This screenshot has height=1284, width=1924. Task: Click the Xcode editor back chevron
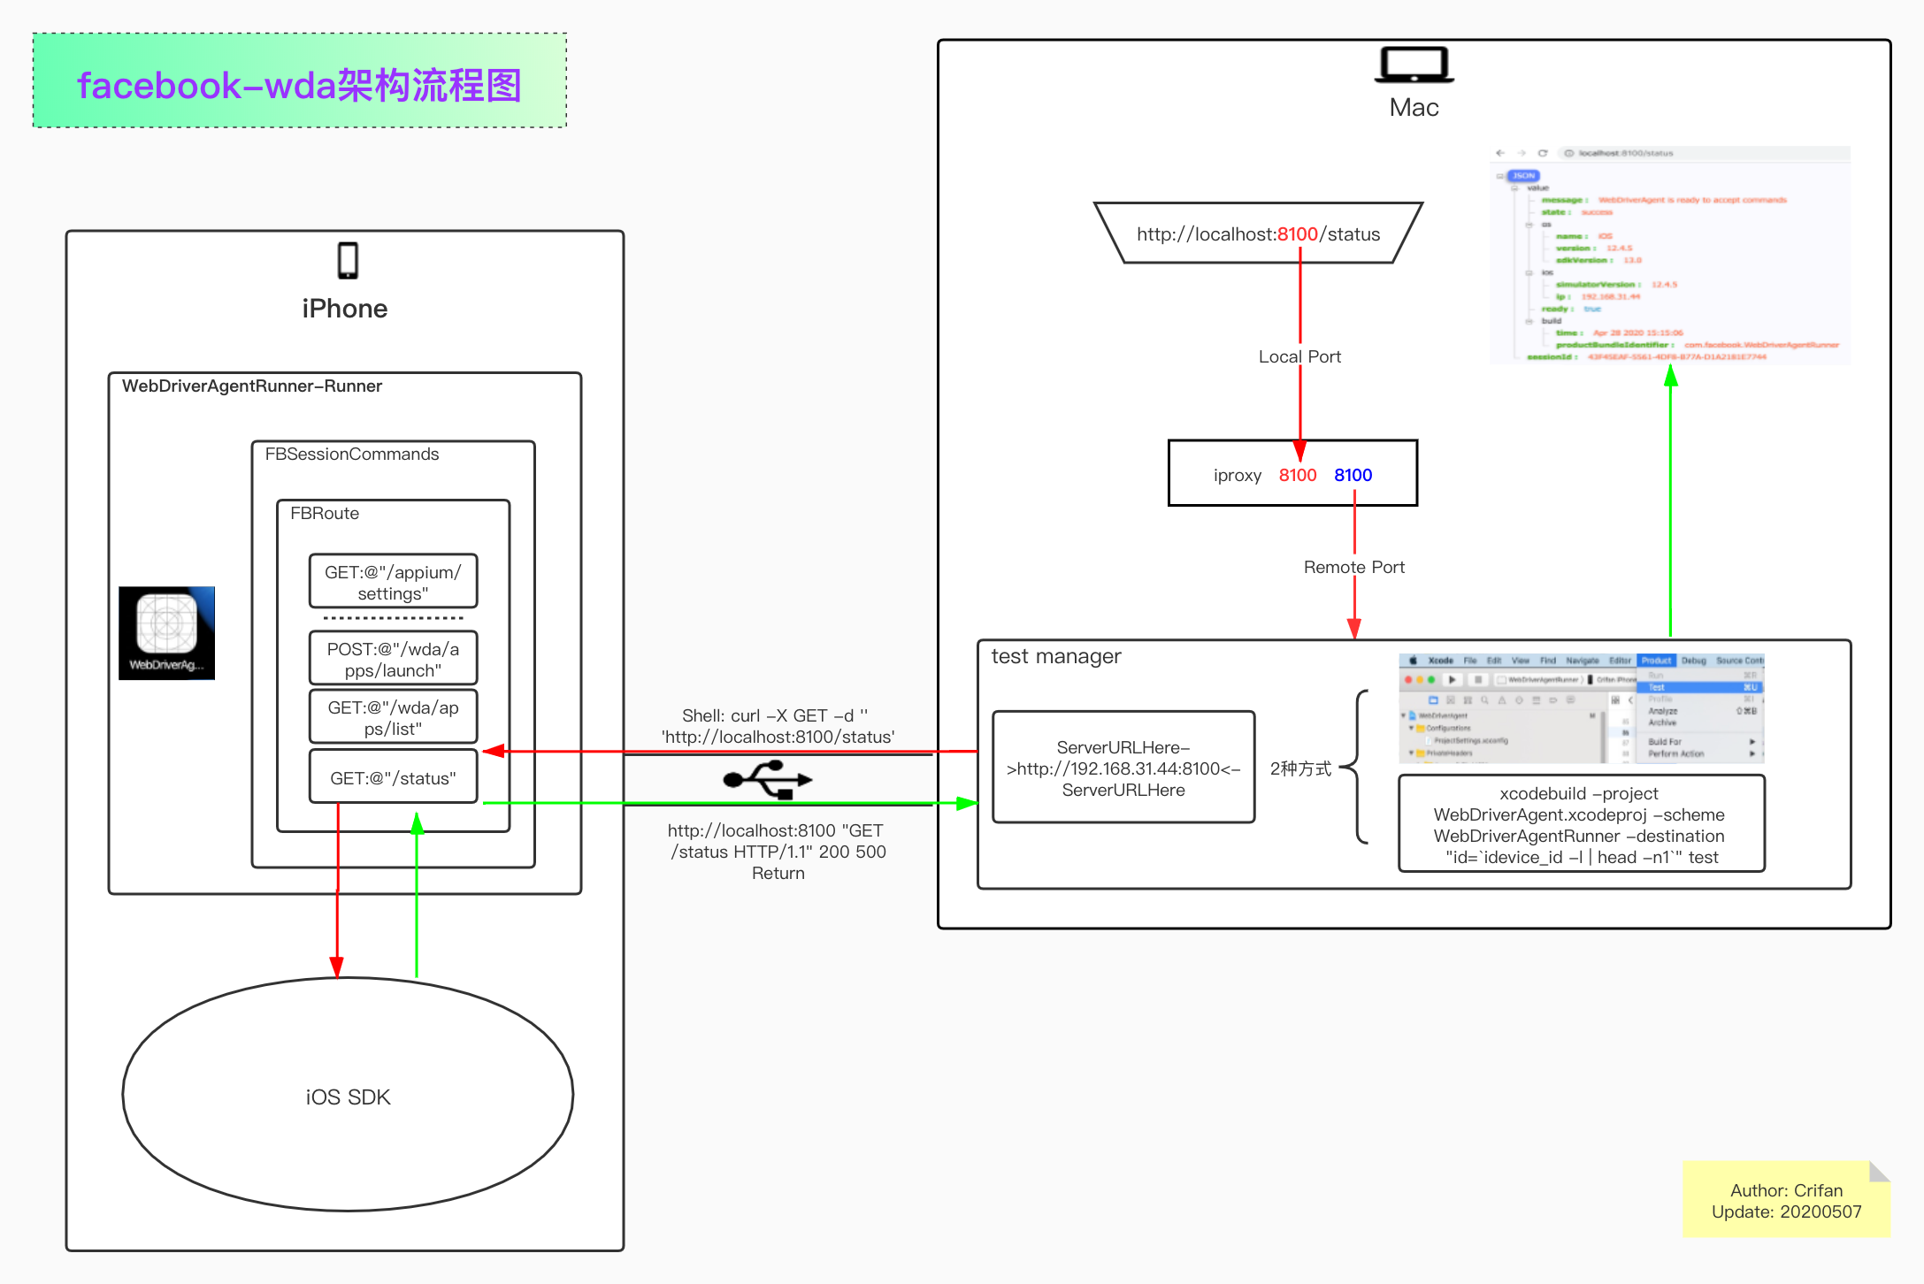point(1631,700)
